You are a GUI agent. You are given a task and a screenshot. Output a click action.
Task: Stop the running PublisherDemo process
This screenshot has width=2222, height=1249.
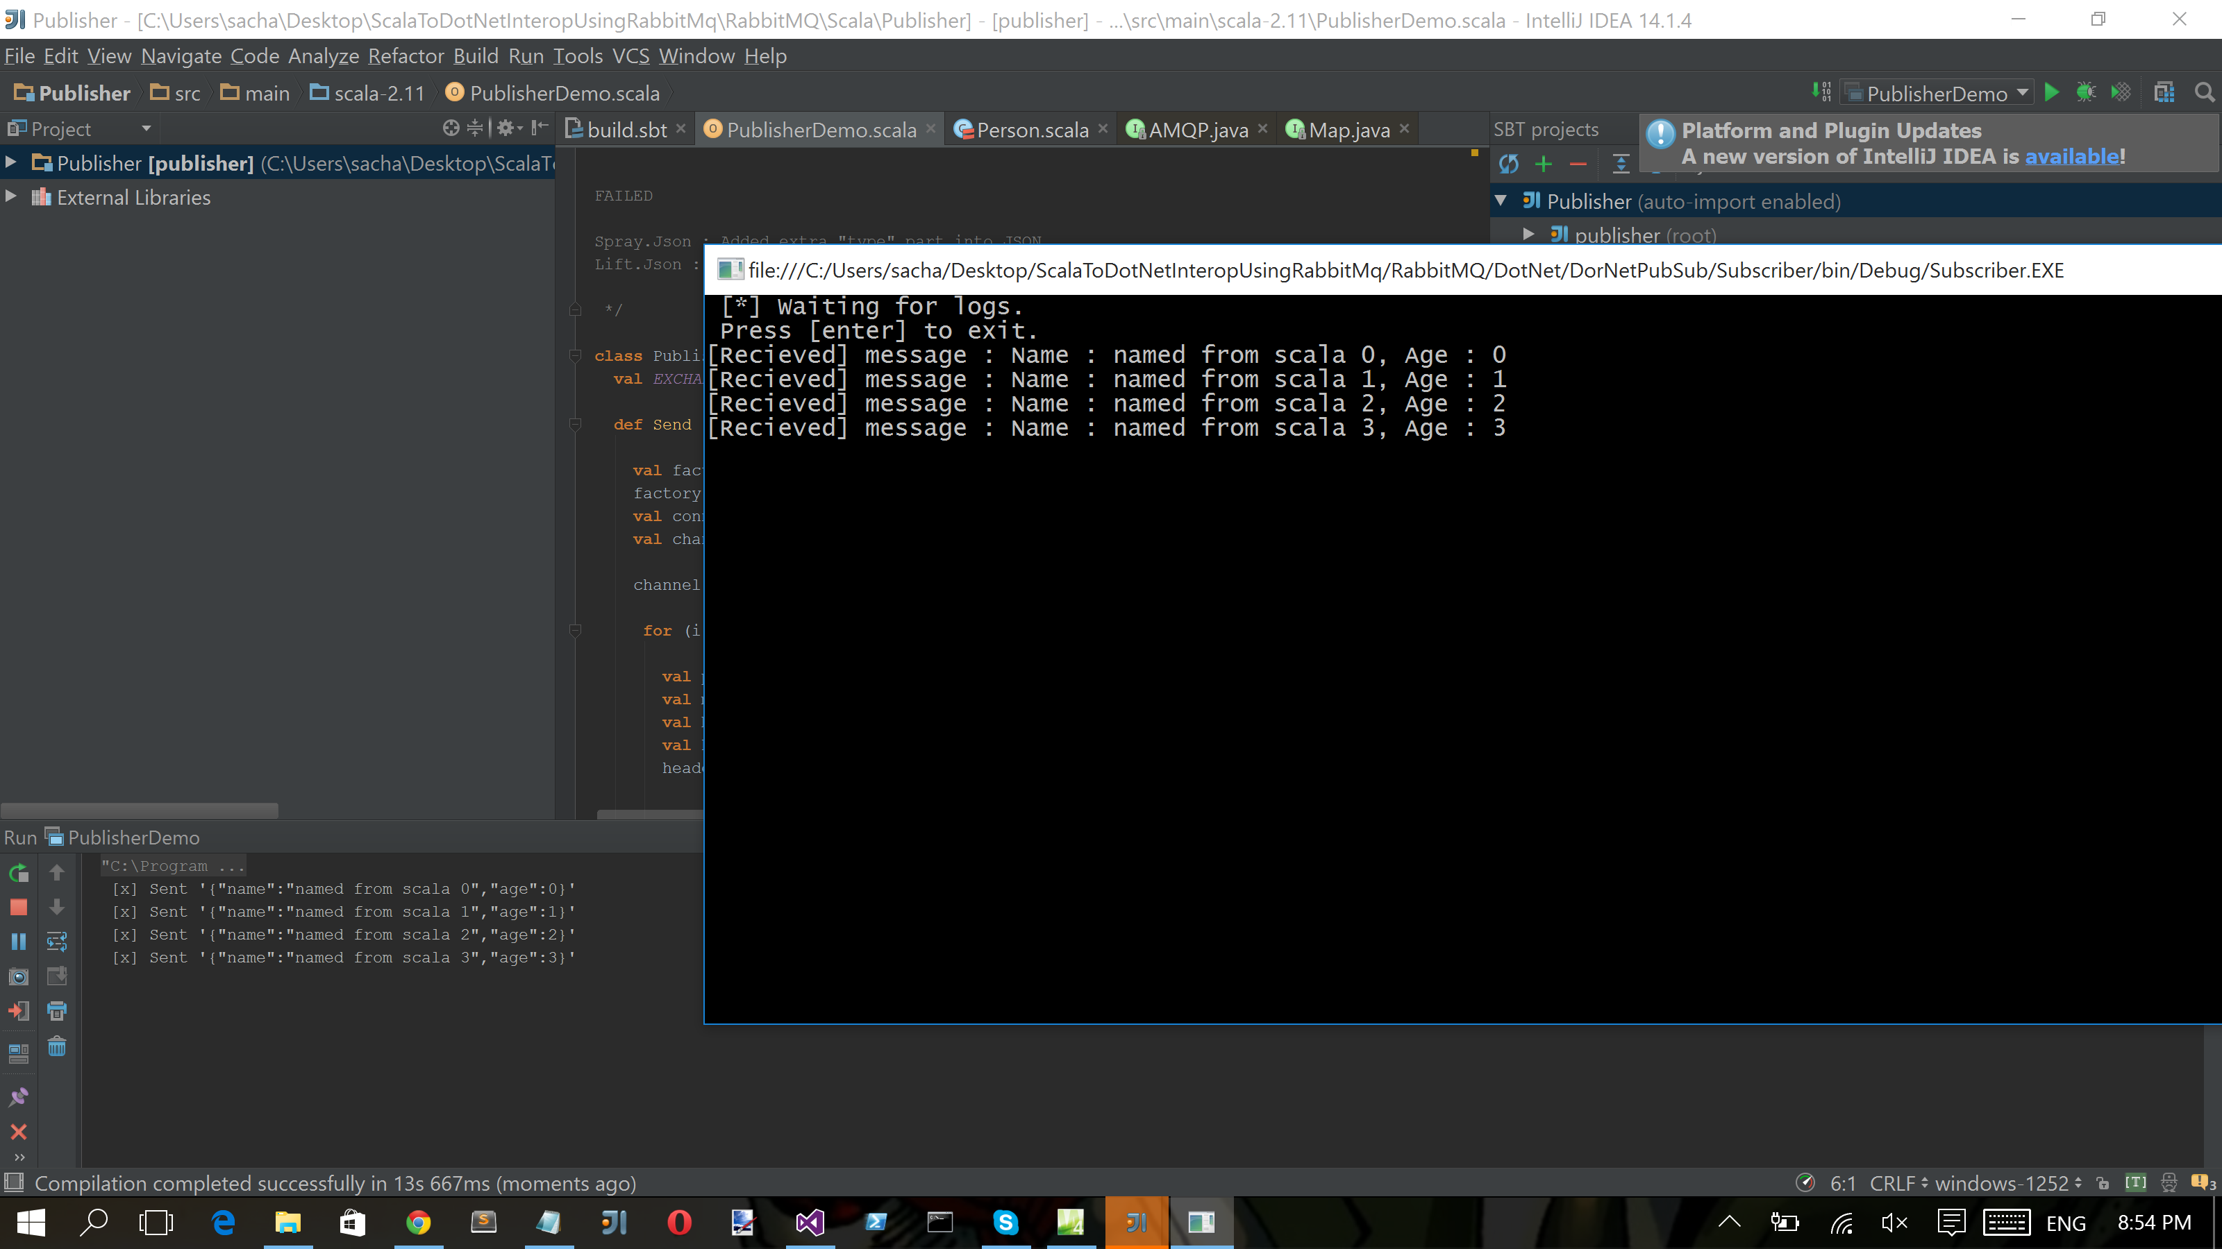click(x=18, y=907)
